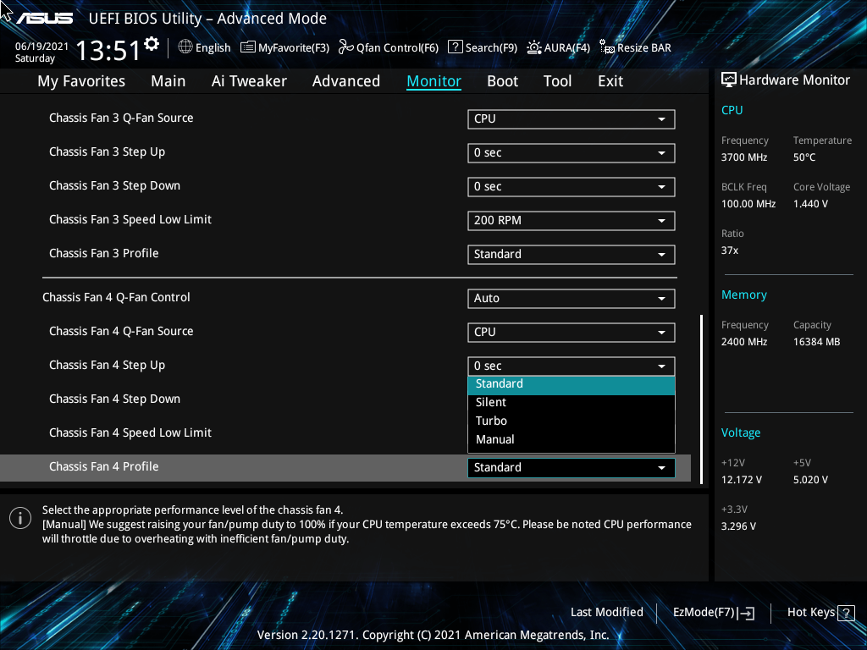This screenshot has height=650, width=867.
Task: Click the info icon beside the fan description
Action: (x=20, y=517)
